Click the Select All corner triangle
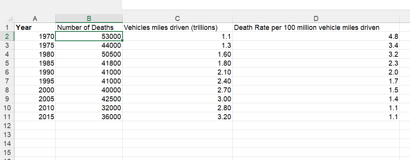The width and height of the screenshot is (410, 160). point(10,19)
